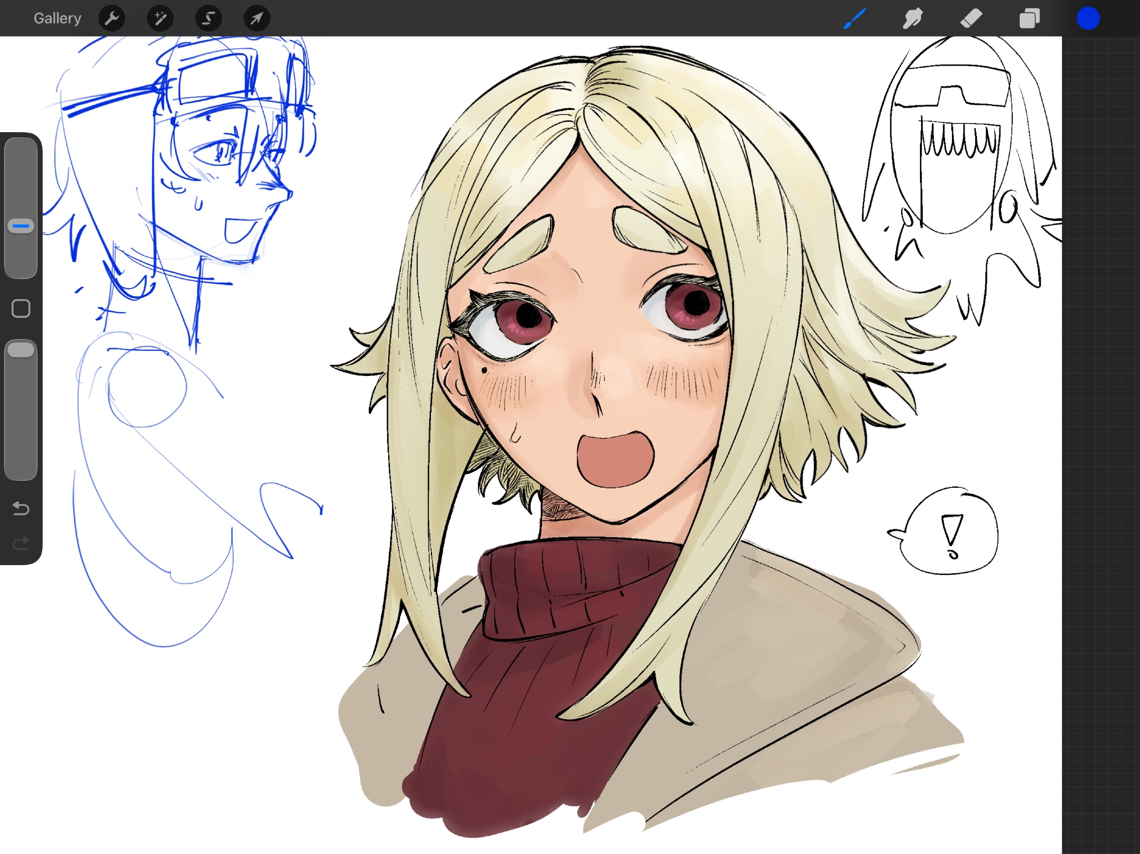
Task: Click the brush size slider handle
Action: tap(21, 226)
